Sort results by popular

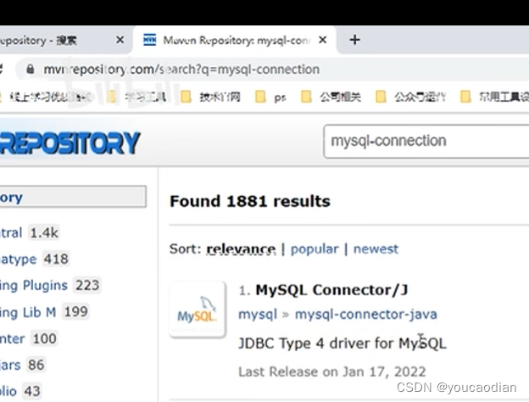[315, 249]
